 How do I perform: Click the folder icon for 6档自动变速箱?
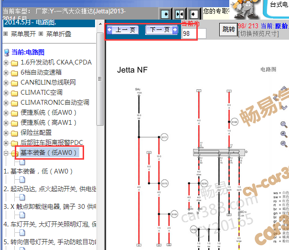pos(14,73)
